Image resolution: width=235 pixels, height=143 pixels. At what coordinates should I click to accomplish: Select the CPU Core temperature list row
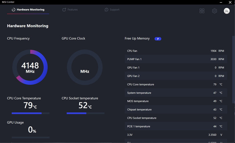point(176,84)
